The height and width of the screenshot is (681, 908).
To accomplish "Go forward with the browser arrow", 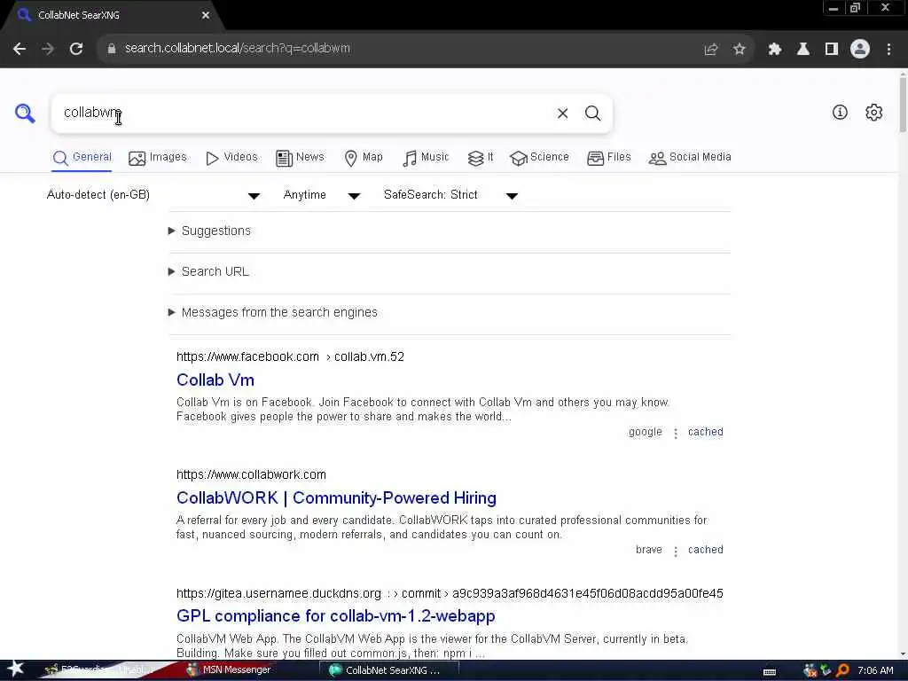I will tap(48, 49).
